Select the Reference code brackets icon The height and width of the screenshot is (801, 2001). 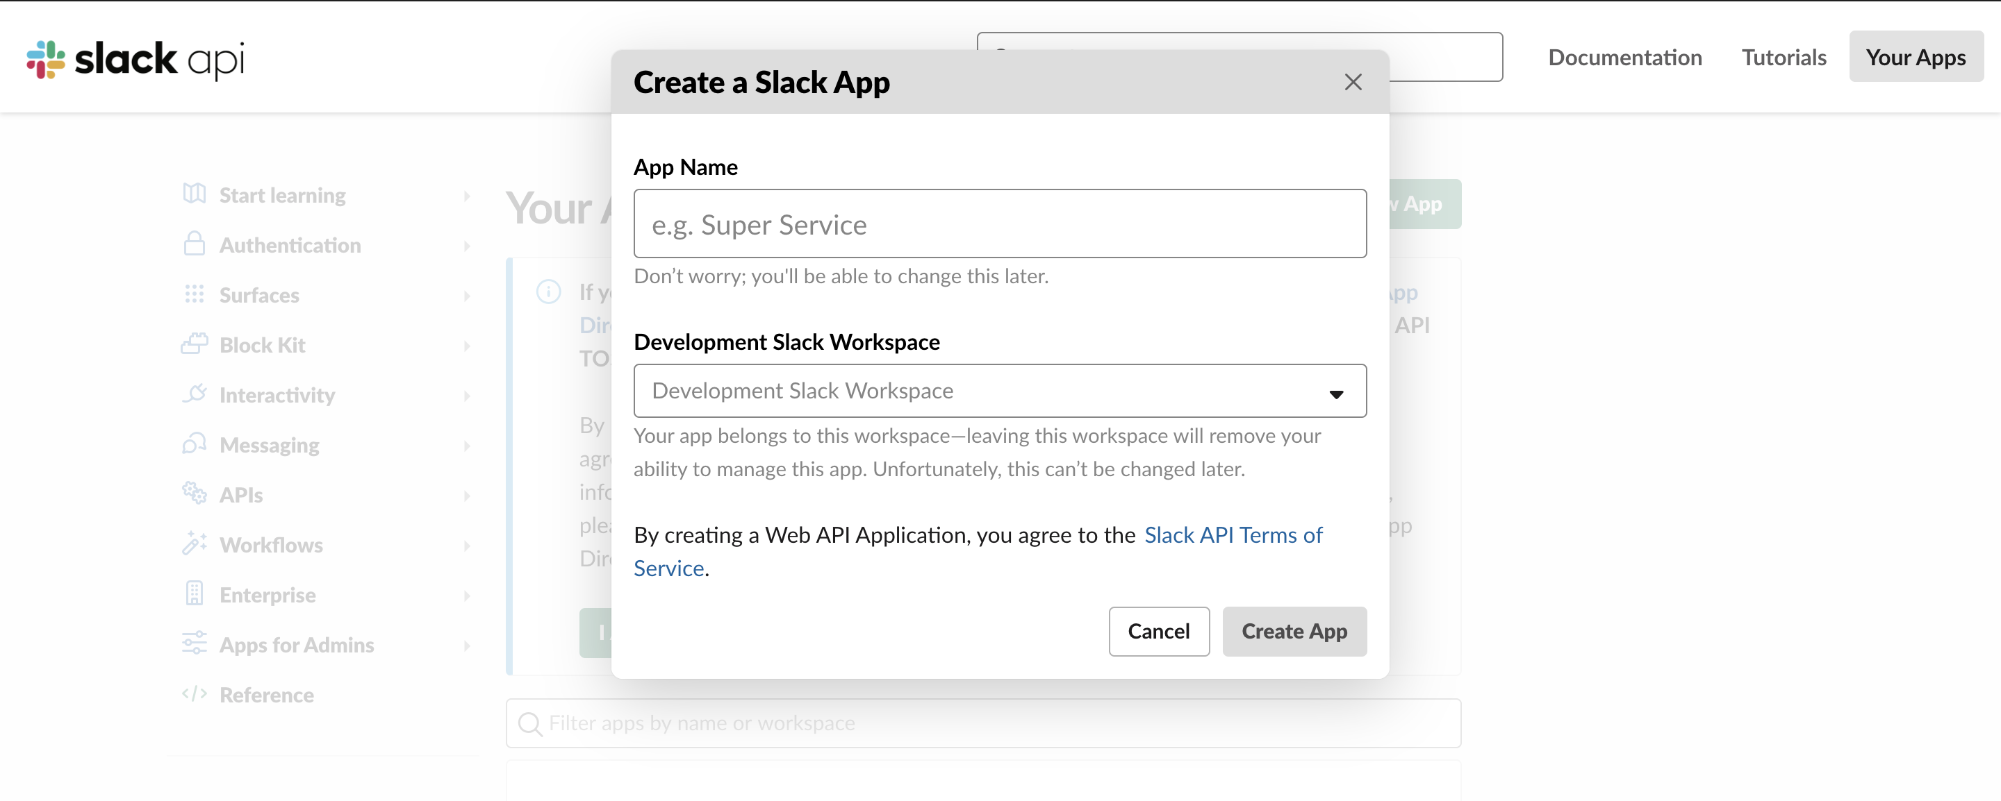[x=195, y=694]
